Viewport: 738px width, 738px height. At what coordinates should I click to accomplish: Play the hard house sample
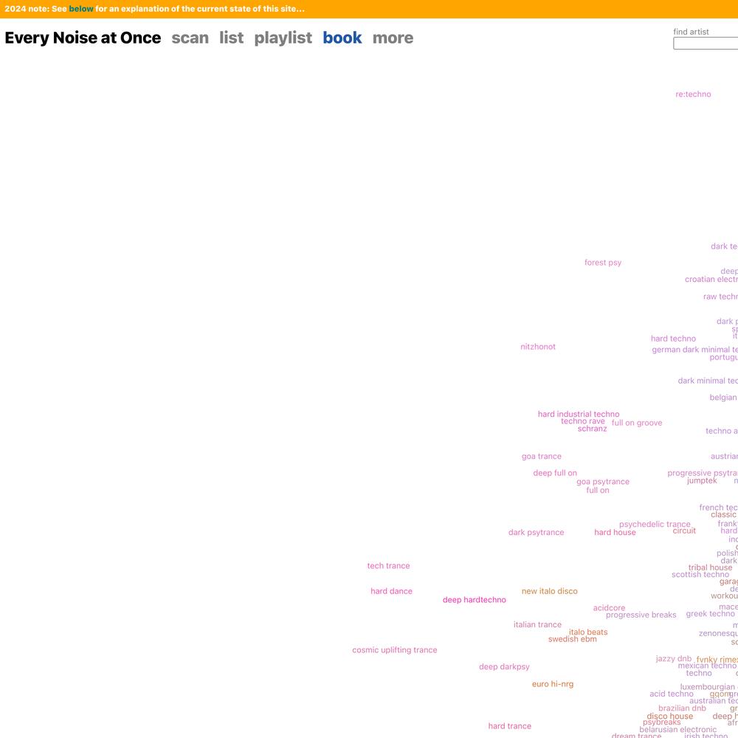click(x=615, y=533)
